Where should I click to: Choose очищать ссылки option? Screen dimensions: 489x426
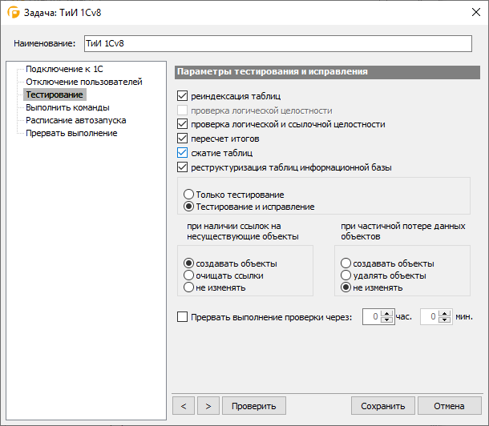click(188, 275)
